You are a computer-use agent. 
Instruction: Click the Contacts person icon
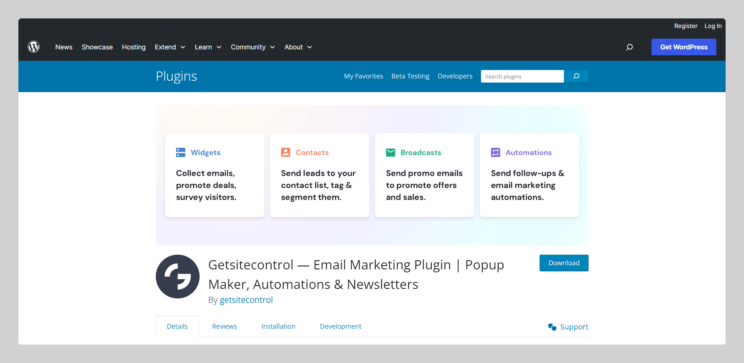click(285, 152)
